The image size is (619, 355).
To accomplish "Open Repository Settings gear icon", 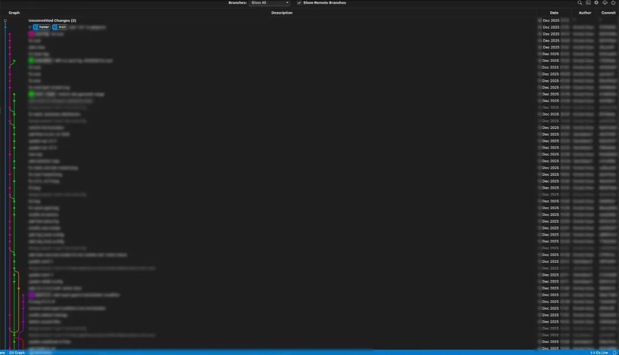I will (x=596, y=3).
